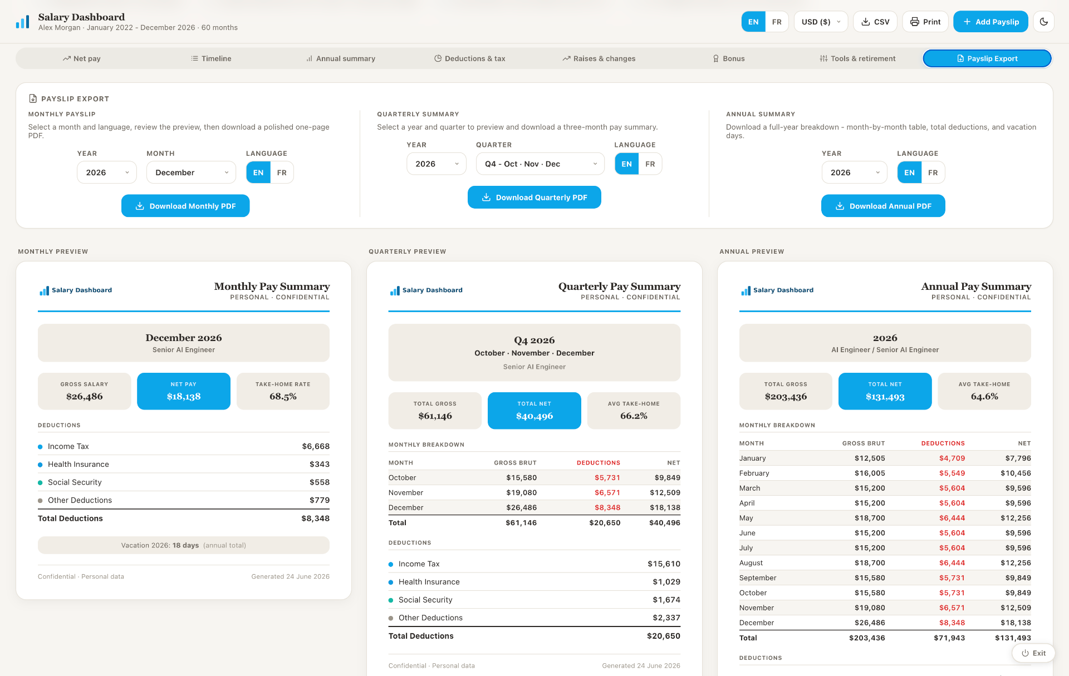Click the Net pay trend-line icon
The height and width of the screenshot is (676, 1069).
67,58
